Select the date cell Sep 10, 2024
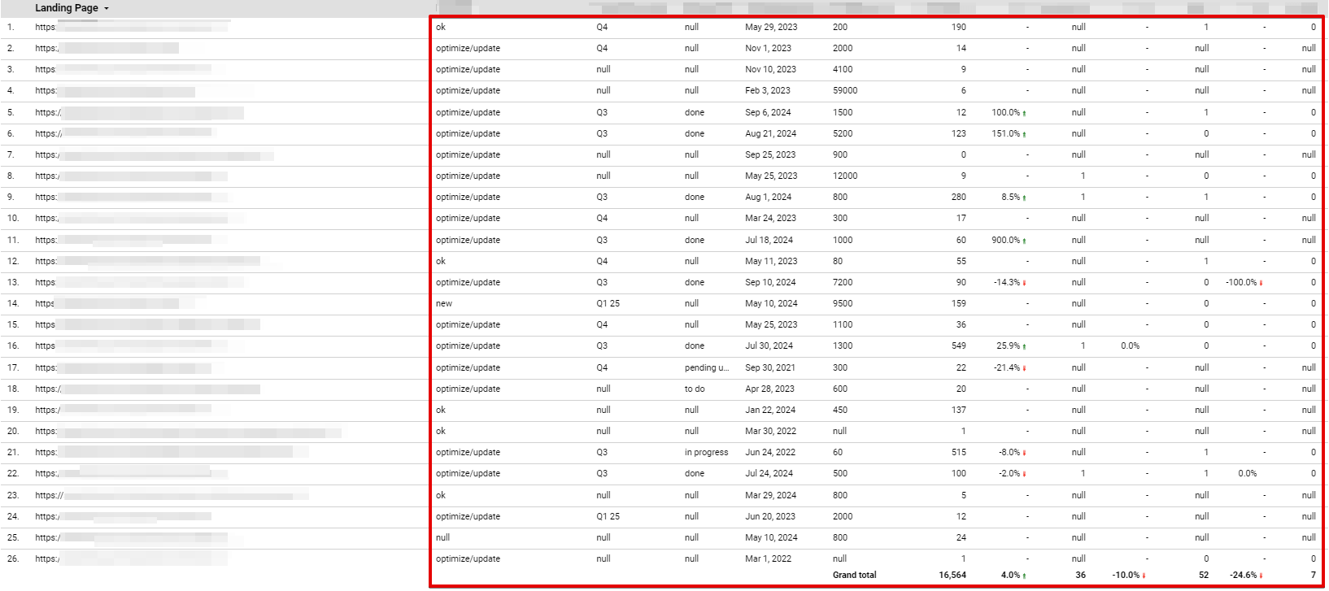This screenshot has width=1329, height=591. coord(770,282)
